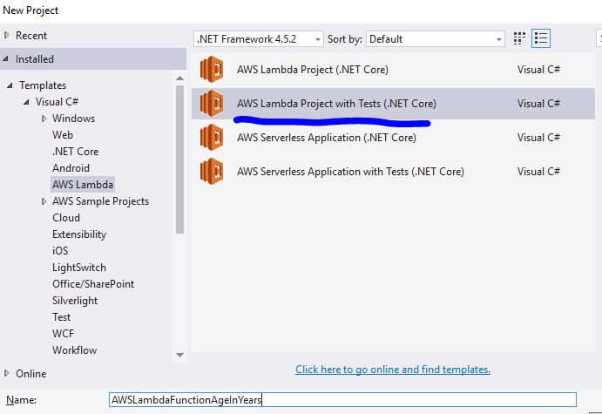Expand the Windows tree node arrow
Image resolution: width=602 pixels, height=414 pixels.
pyautogui.click(x=44, y=119)
